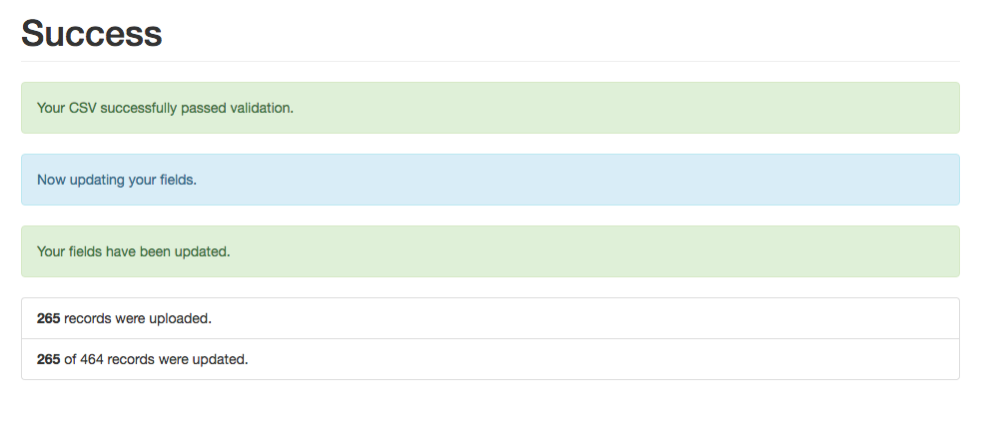The width and height of the screenshot is (991, 427).
Task: Click the records were uploaded list row
Action: (491, 318)
